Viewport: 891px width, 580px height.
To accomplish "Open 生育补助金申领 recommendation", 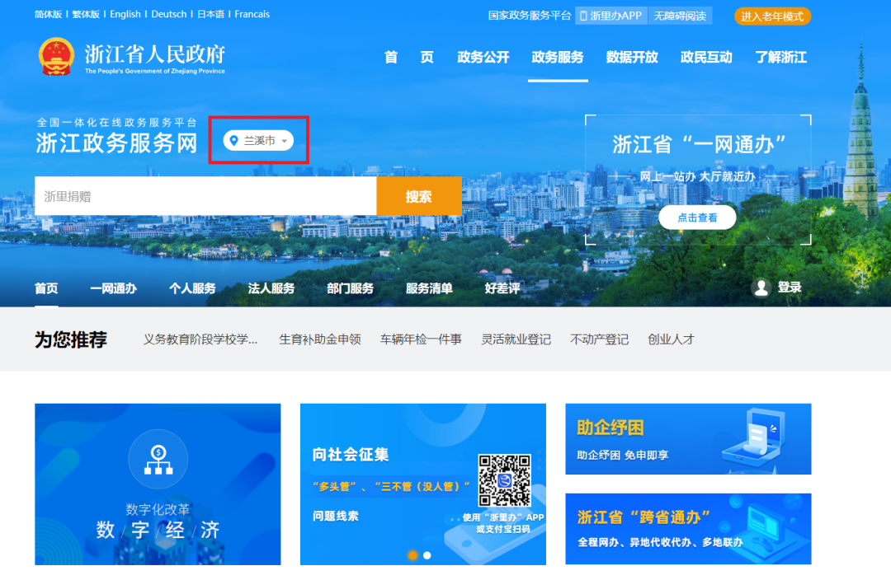I will 320,339.
